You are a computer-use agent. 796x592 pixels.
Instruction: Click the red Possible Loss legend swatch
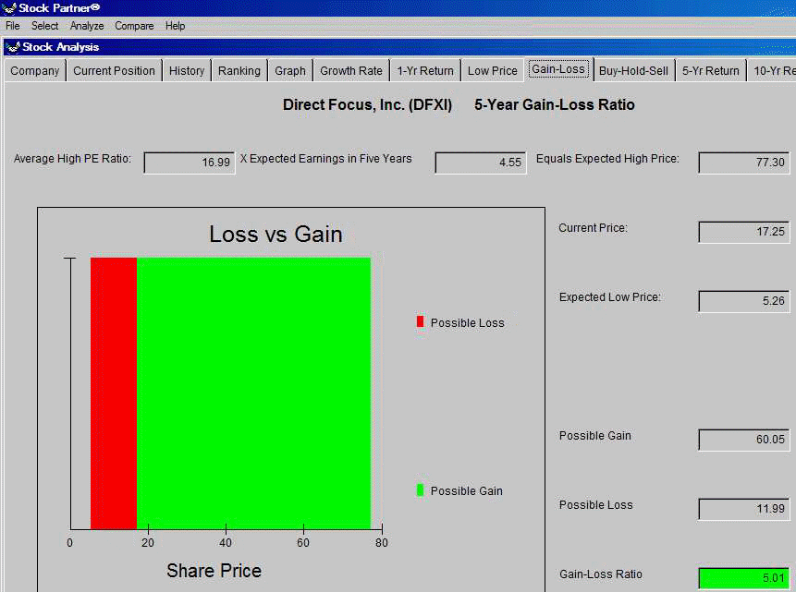click(x=420, y=321)
